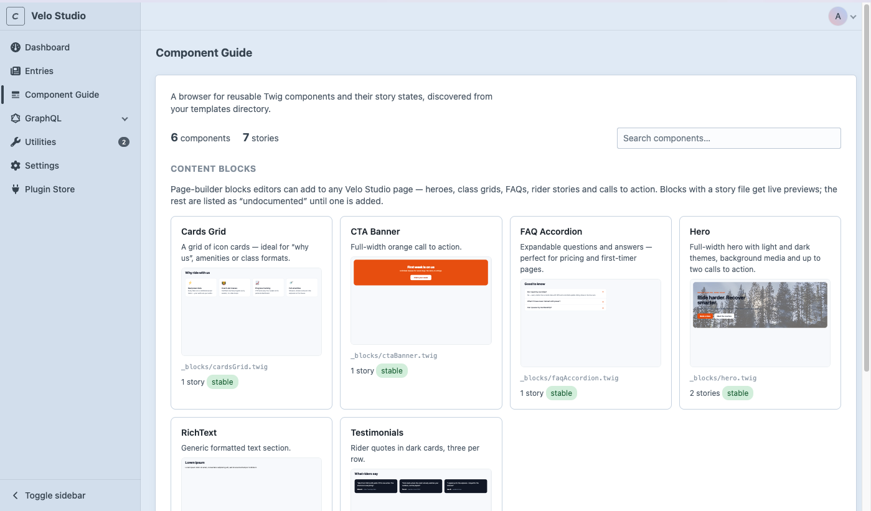Screen dimensions: 871x511
Task: Open the Cards Grid component title
Action: [204, 232]
